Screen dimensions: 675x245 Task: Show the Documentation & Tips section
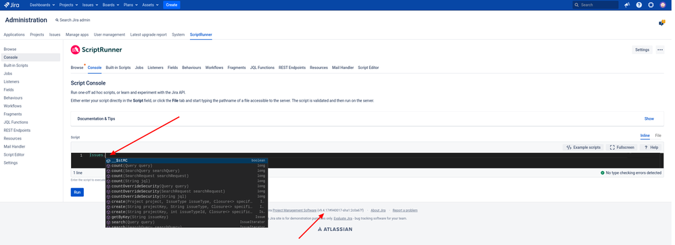649,118
